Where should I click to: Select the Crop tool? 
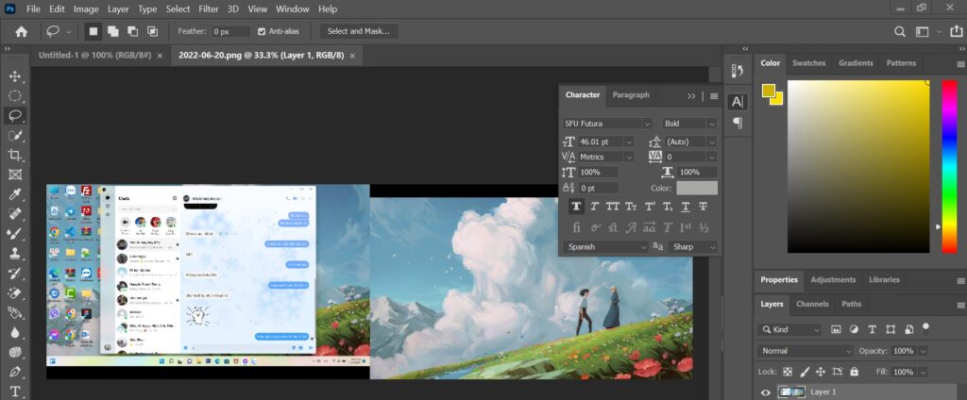(15, 155)
